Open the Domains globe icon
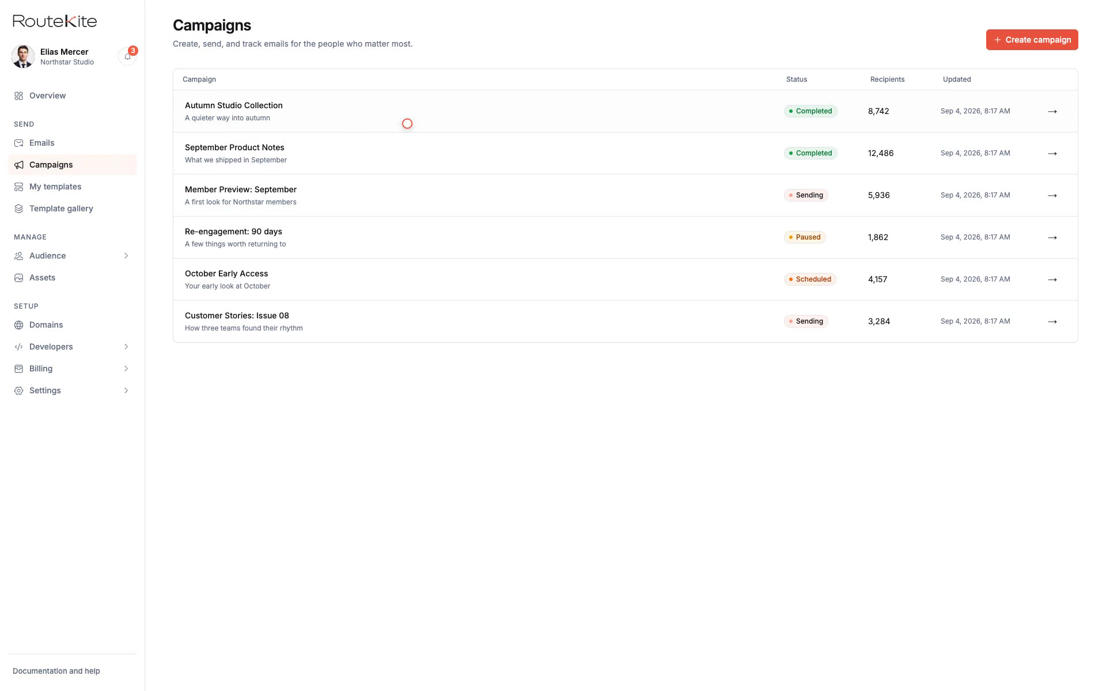Screen dimensions: 1106x691 click(x=19, y=325)
